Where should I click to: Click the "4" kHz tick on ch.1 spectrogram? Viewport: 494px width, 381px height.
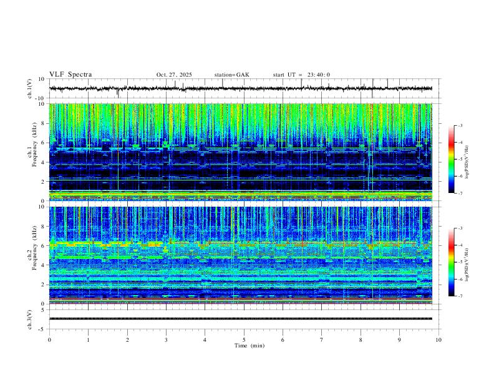(43, 162)
